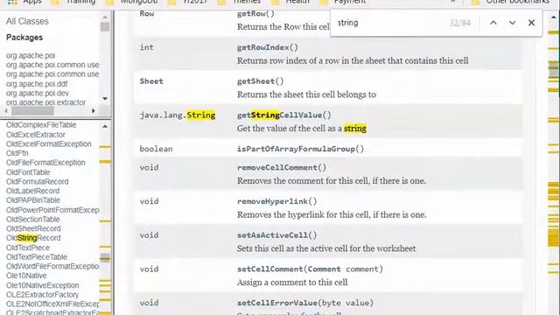Screen dimensions: 560x315
Task: Open the isPartOfArrayFormulaGroup() method link
Action: tap(300, 149)
